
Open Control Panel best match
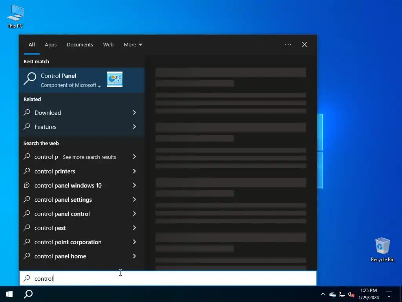[x=82, y=80]
